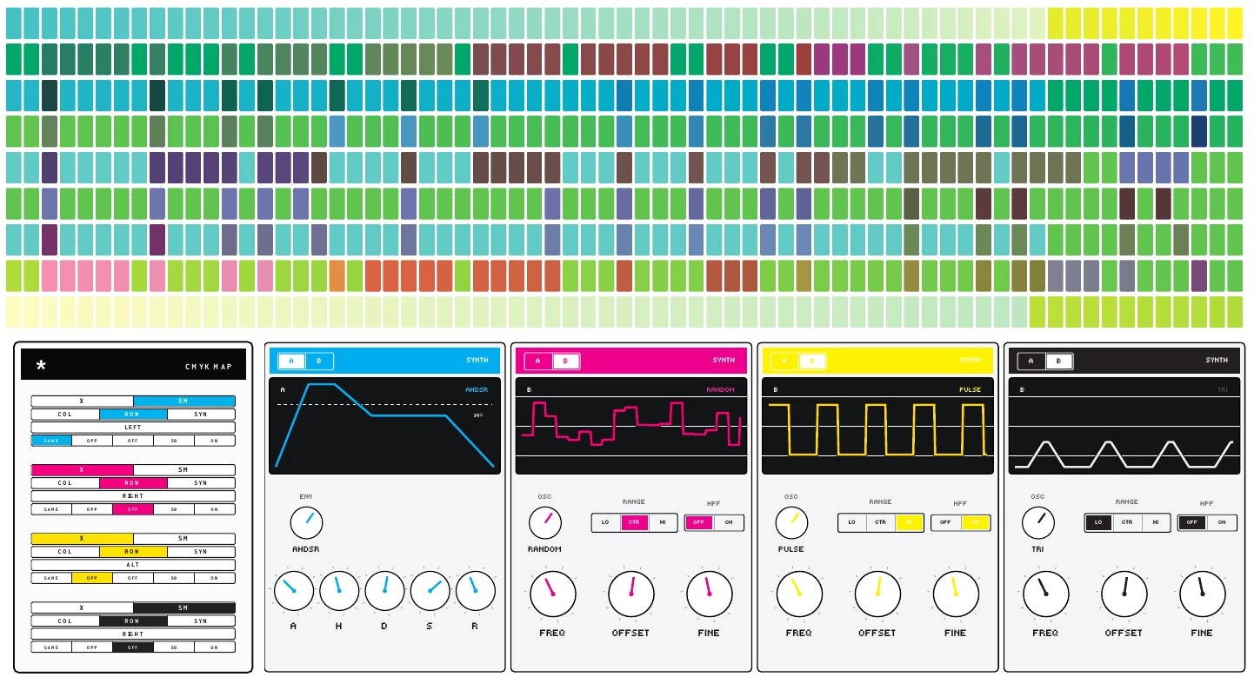This screenshot has width=1254, height=677.
Task: Turn black synth HPF to ON
Action: [1222, 522]
